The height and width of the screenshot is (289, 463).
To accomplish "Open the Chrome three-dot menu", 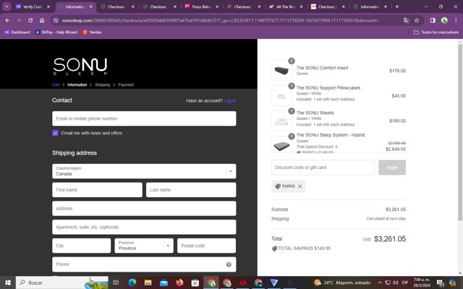I will pos(456,20).
